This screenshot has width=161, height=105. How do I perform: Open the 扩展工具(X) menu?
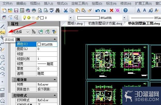(x=143, y=4)
